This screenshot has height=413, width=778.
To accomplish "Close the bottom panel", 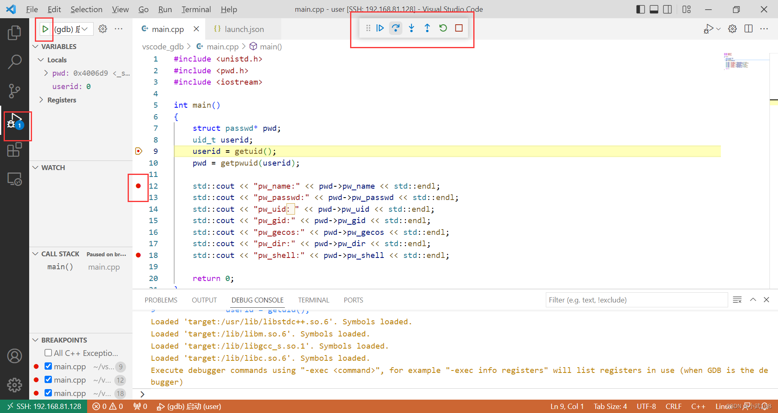I will pos(766,300).
